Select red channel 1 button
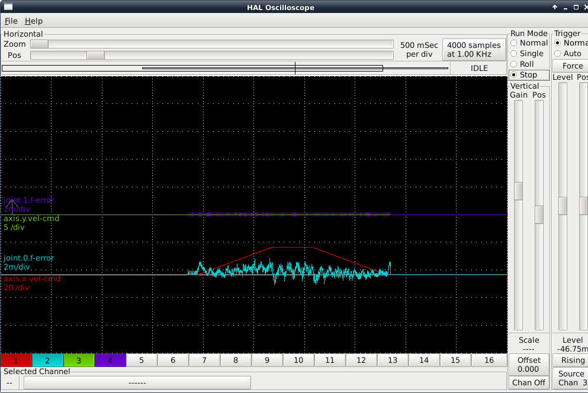This screenshot has height=393, width=588. point(16,360)
